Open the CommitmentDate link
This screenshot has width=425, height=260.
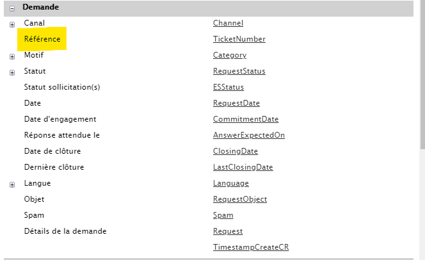coord(245,119)
